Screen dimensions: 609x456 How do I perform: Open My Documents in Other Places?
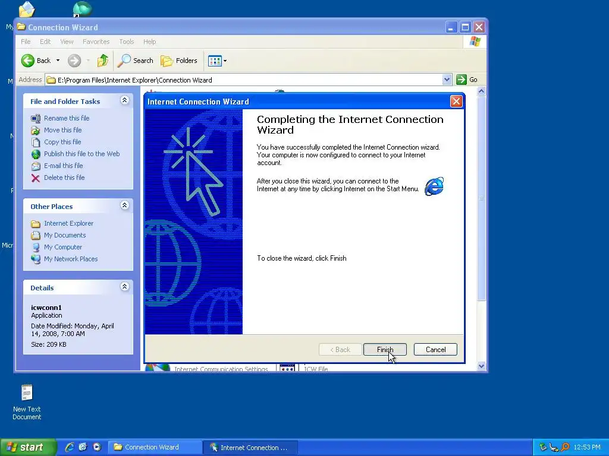point(64,235)
